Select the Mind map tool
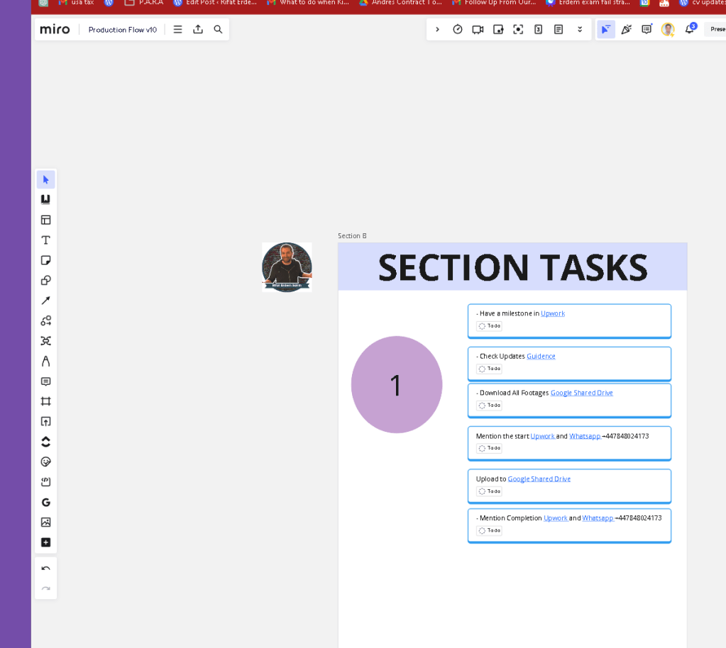This screenshot has width=726, height=648. (x=46, y=341)
